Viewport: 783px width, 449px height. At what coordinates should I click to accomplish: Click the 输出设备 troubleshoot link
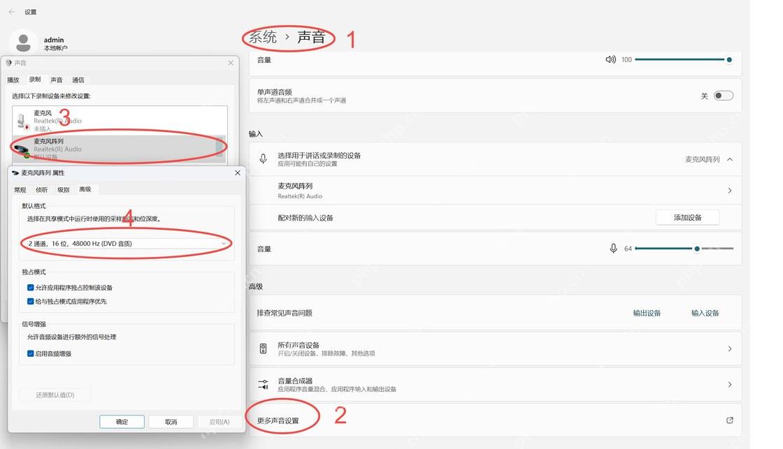647,313
